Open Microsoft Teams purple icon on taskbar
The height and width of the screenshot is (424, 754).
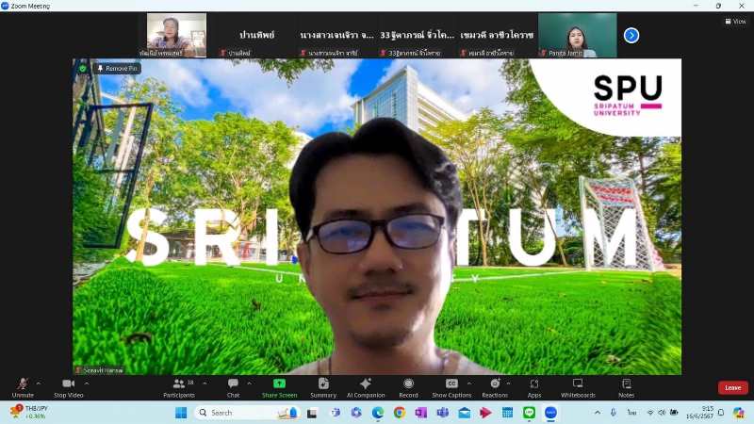click(442, 413)
